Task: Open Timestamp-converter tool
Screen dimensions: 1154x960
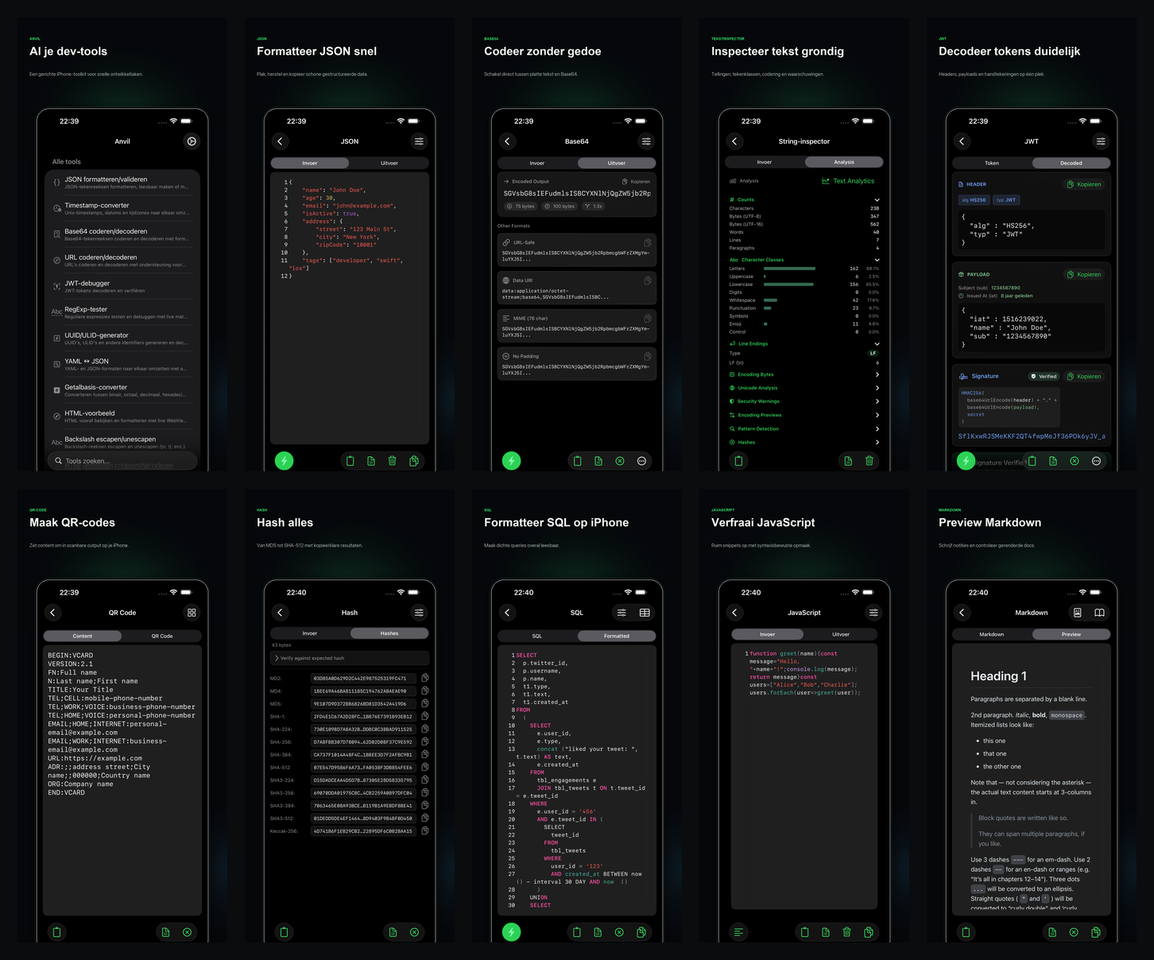Action: coord(122,208)
